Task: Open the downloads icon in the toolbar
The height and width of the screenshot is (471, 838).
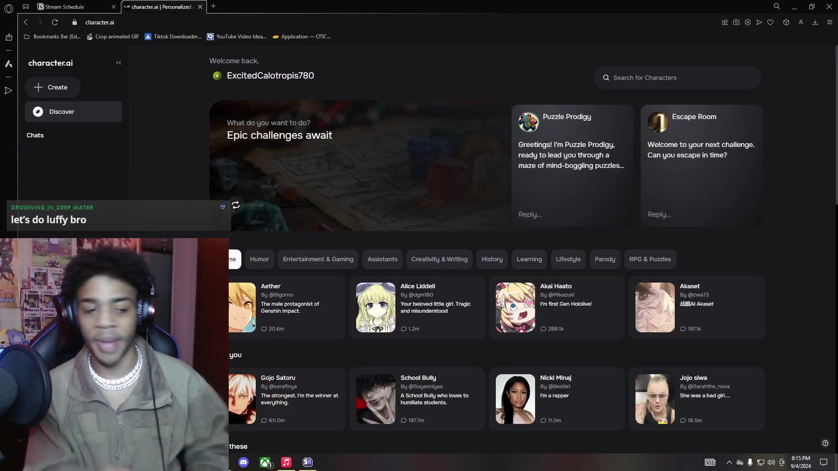Action: pos(815,22)
